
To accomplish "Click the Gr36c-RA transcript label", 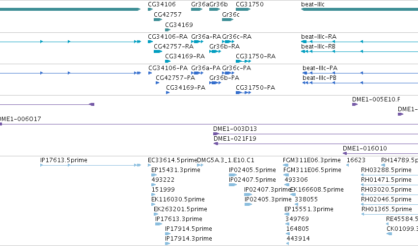I will pyautogui.click(x=237, y=36).
